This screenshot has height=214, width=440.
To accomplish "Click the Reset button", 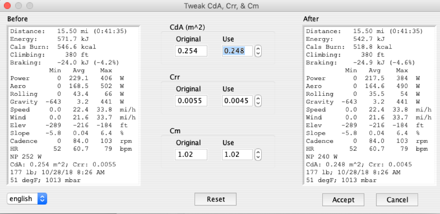I will (x=216, y=199).
